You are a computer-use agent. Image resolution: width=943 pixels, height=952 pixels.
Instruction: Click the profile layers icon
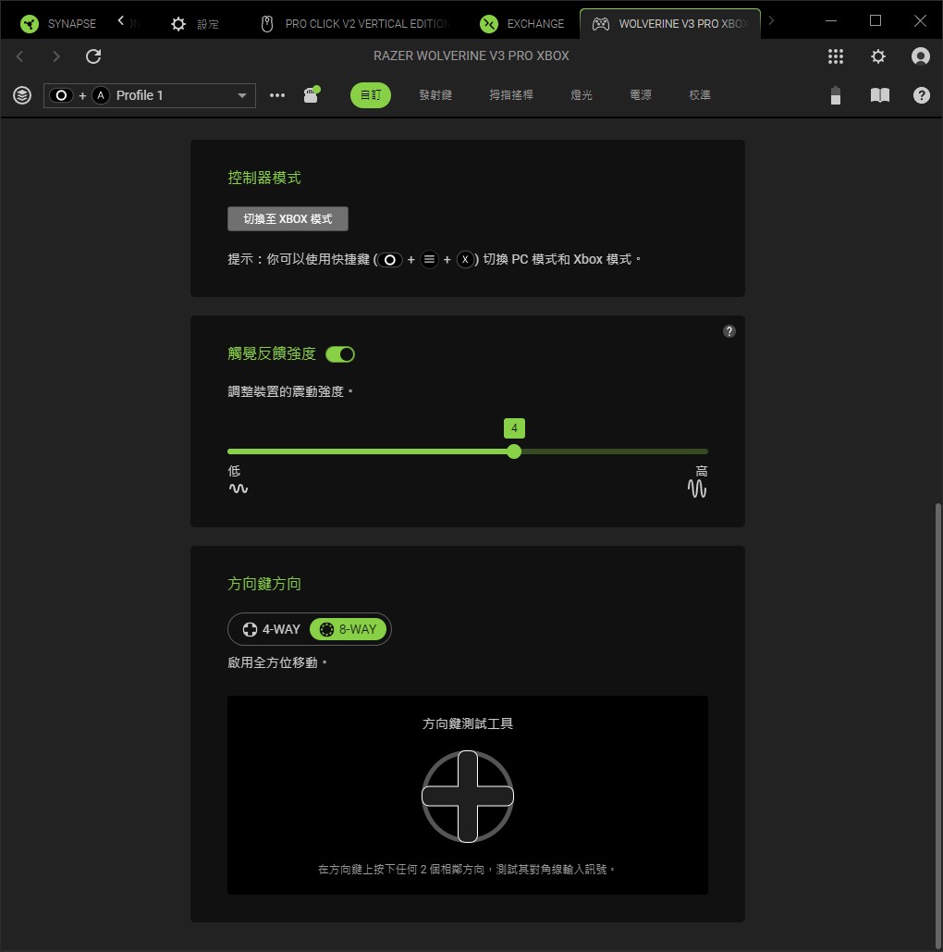coord(22,95)
